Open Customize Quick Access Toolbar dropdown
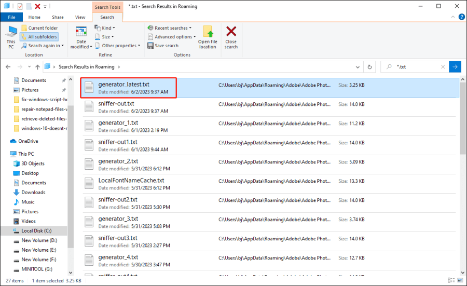The height and width of the screenshot is (286, 467). 45,6
